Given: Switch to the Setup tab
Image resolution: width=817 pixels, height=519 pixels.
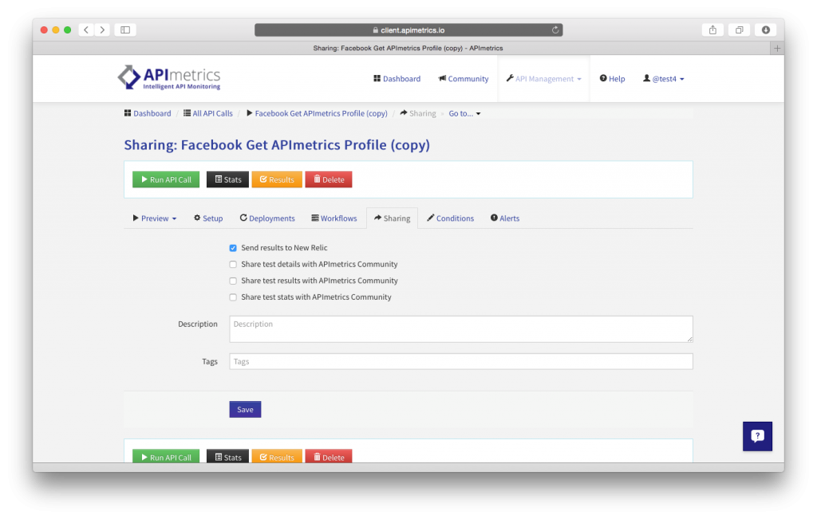Looking at the screenshot, I should [208, 218].
